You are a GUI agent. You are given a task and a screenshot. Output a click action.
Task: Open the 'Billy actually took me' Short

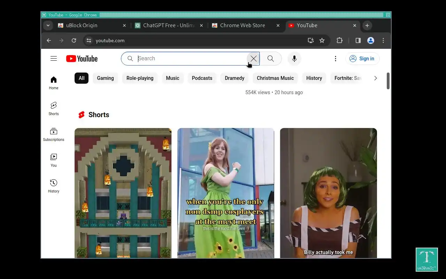click(x=329, y=193)
